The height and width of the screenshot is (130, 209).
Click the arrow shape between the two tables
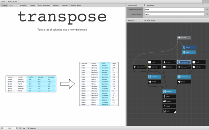[68, 84]
